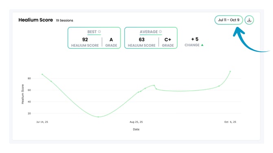This screenshot has width=273, height=153.
Task: Click the average grade C+
Action: pos(167,40)
